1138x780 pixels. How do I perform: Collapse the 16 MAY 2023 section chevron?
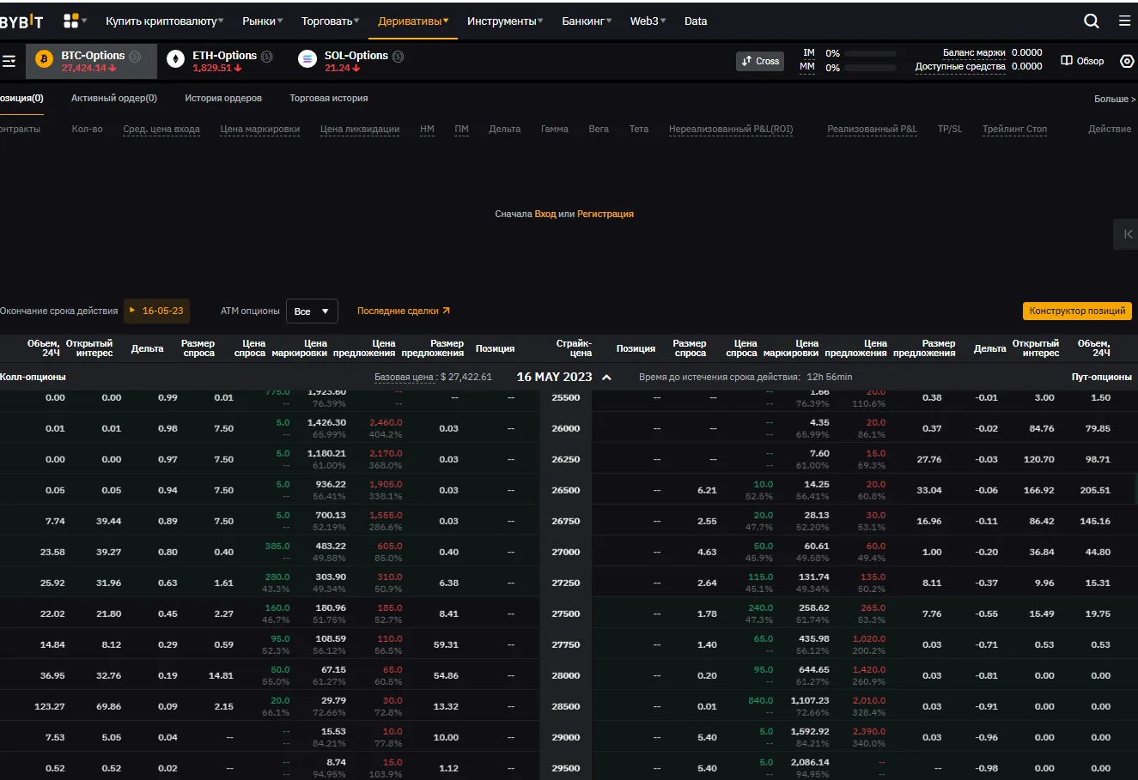pyautogui.click(x=606, y=376)
